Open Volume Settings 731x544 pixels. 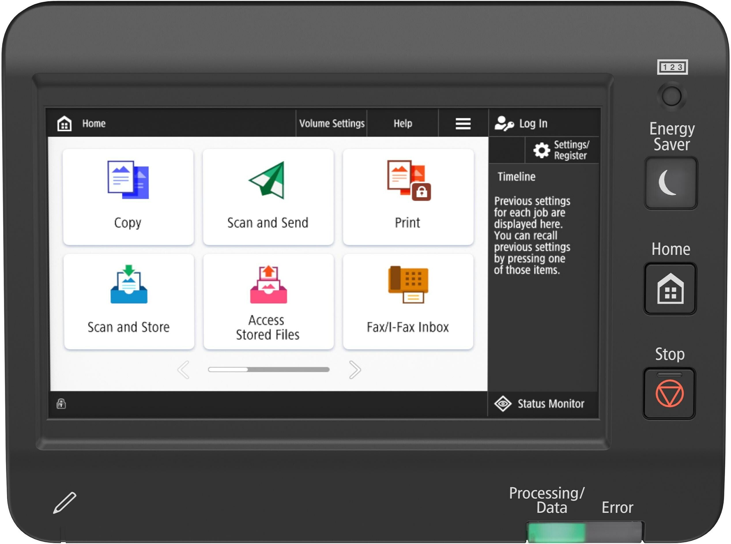(331, 124)
